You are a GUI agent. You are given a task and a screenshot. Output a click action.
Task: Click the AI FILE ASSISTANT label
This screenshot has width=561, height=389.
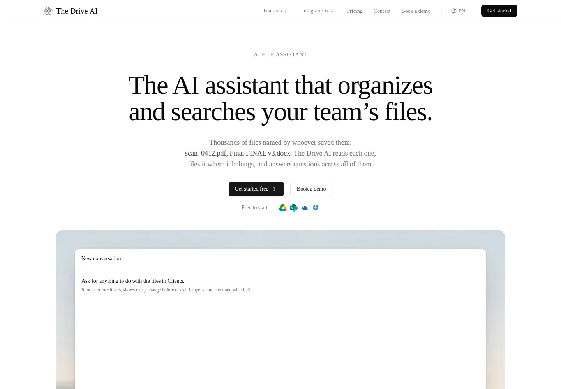(x=280, y=54)
